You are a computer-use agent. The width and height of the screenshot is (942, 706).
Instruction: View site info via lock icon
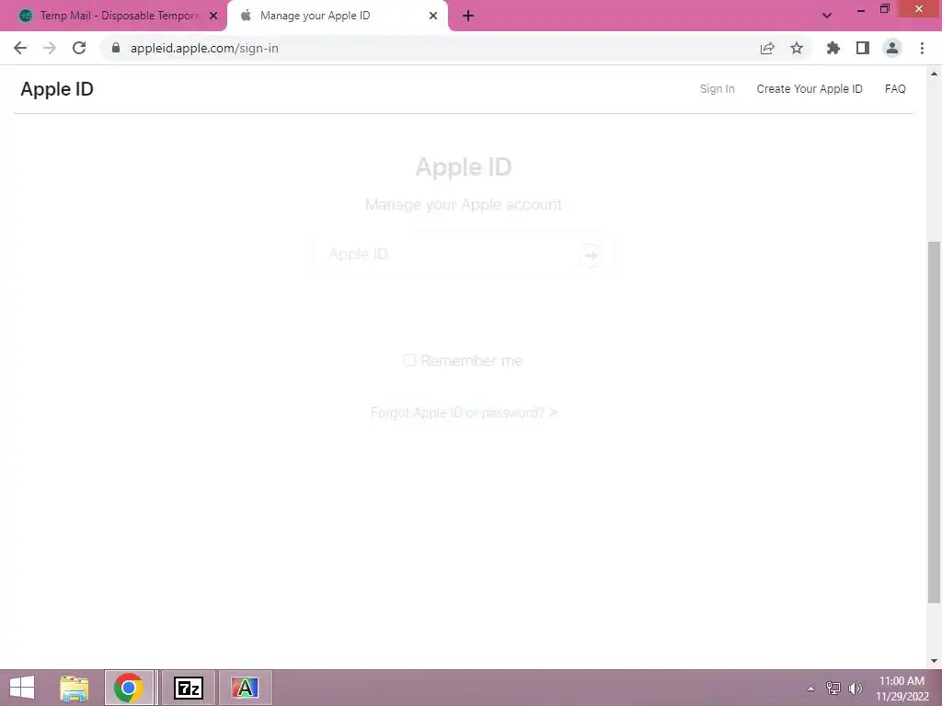pos(116,48)
